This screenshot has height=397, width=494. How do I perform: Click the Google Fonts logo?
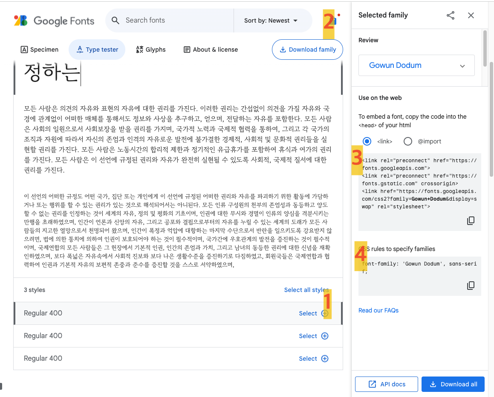(x=54, y=20)
